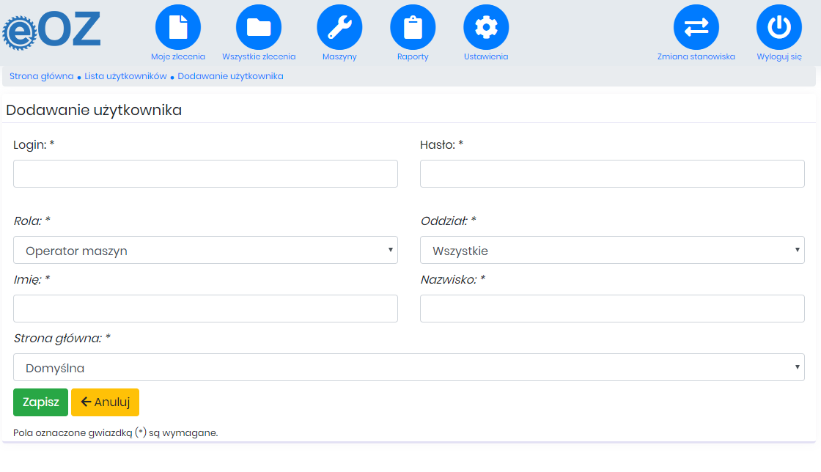Click Wyloguj się power icon

[779, 27]
